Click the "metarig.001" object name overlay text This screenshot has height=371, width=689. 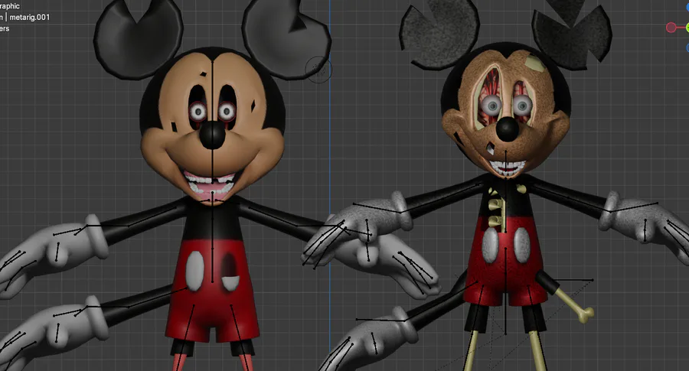30,17
